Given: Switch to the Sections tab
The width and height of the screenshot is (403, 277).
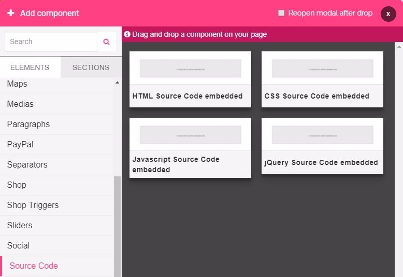Looking at the screenshot, I should [x=91, y=67].
